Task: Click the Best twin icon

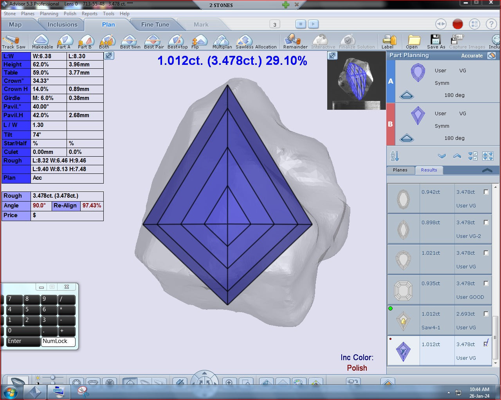Action: point(130,40)
